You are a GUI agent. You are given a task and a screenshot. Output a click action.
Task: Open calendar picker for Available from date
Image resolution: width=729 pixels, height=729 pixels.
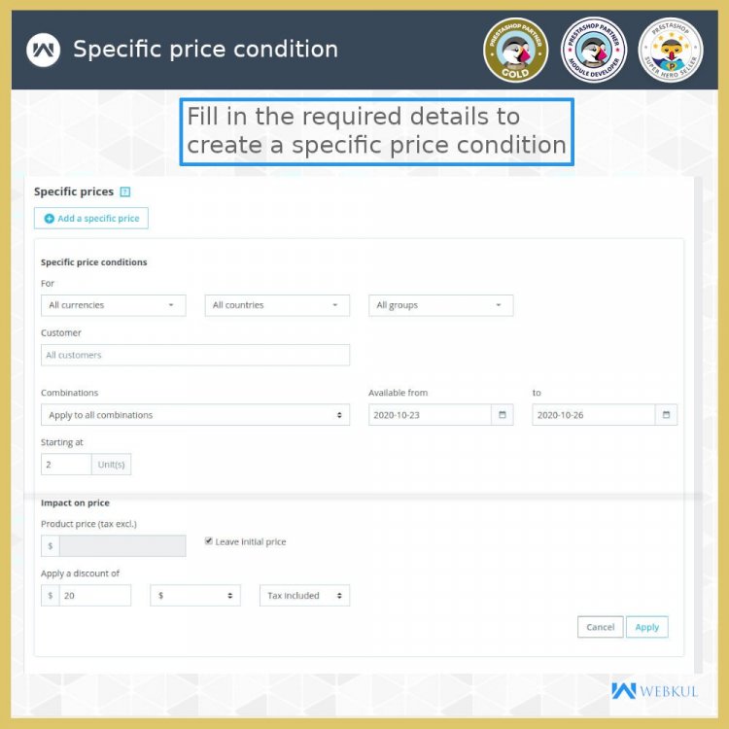click(503, 415)
